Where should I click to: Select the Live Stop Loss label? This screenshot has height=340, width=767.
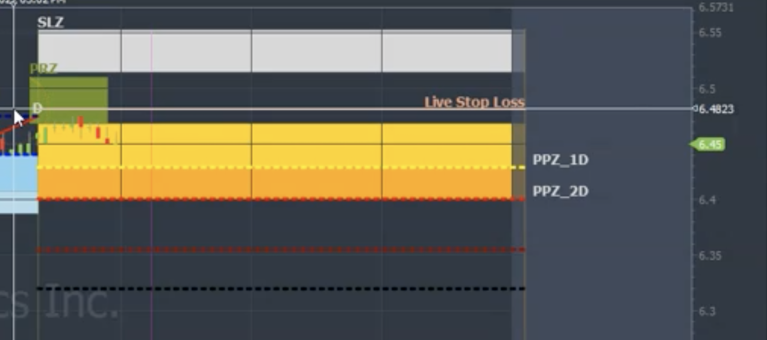click(x=474, y=102)
